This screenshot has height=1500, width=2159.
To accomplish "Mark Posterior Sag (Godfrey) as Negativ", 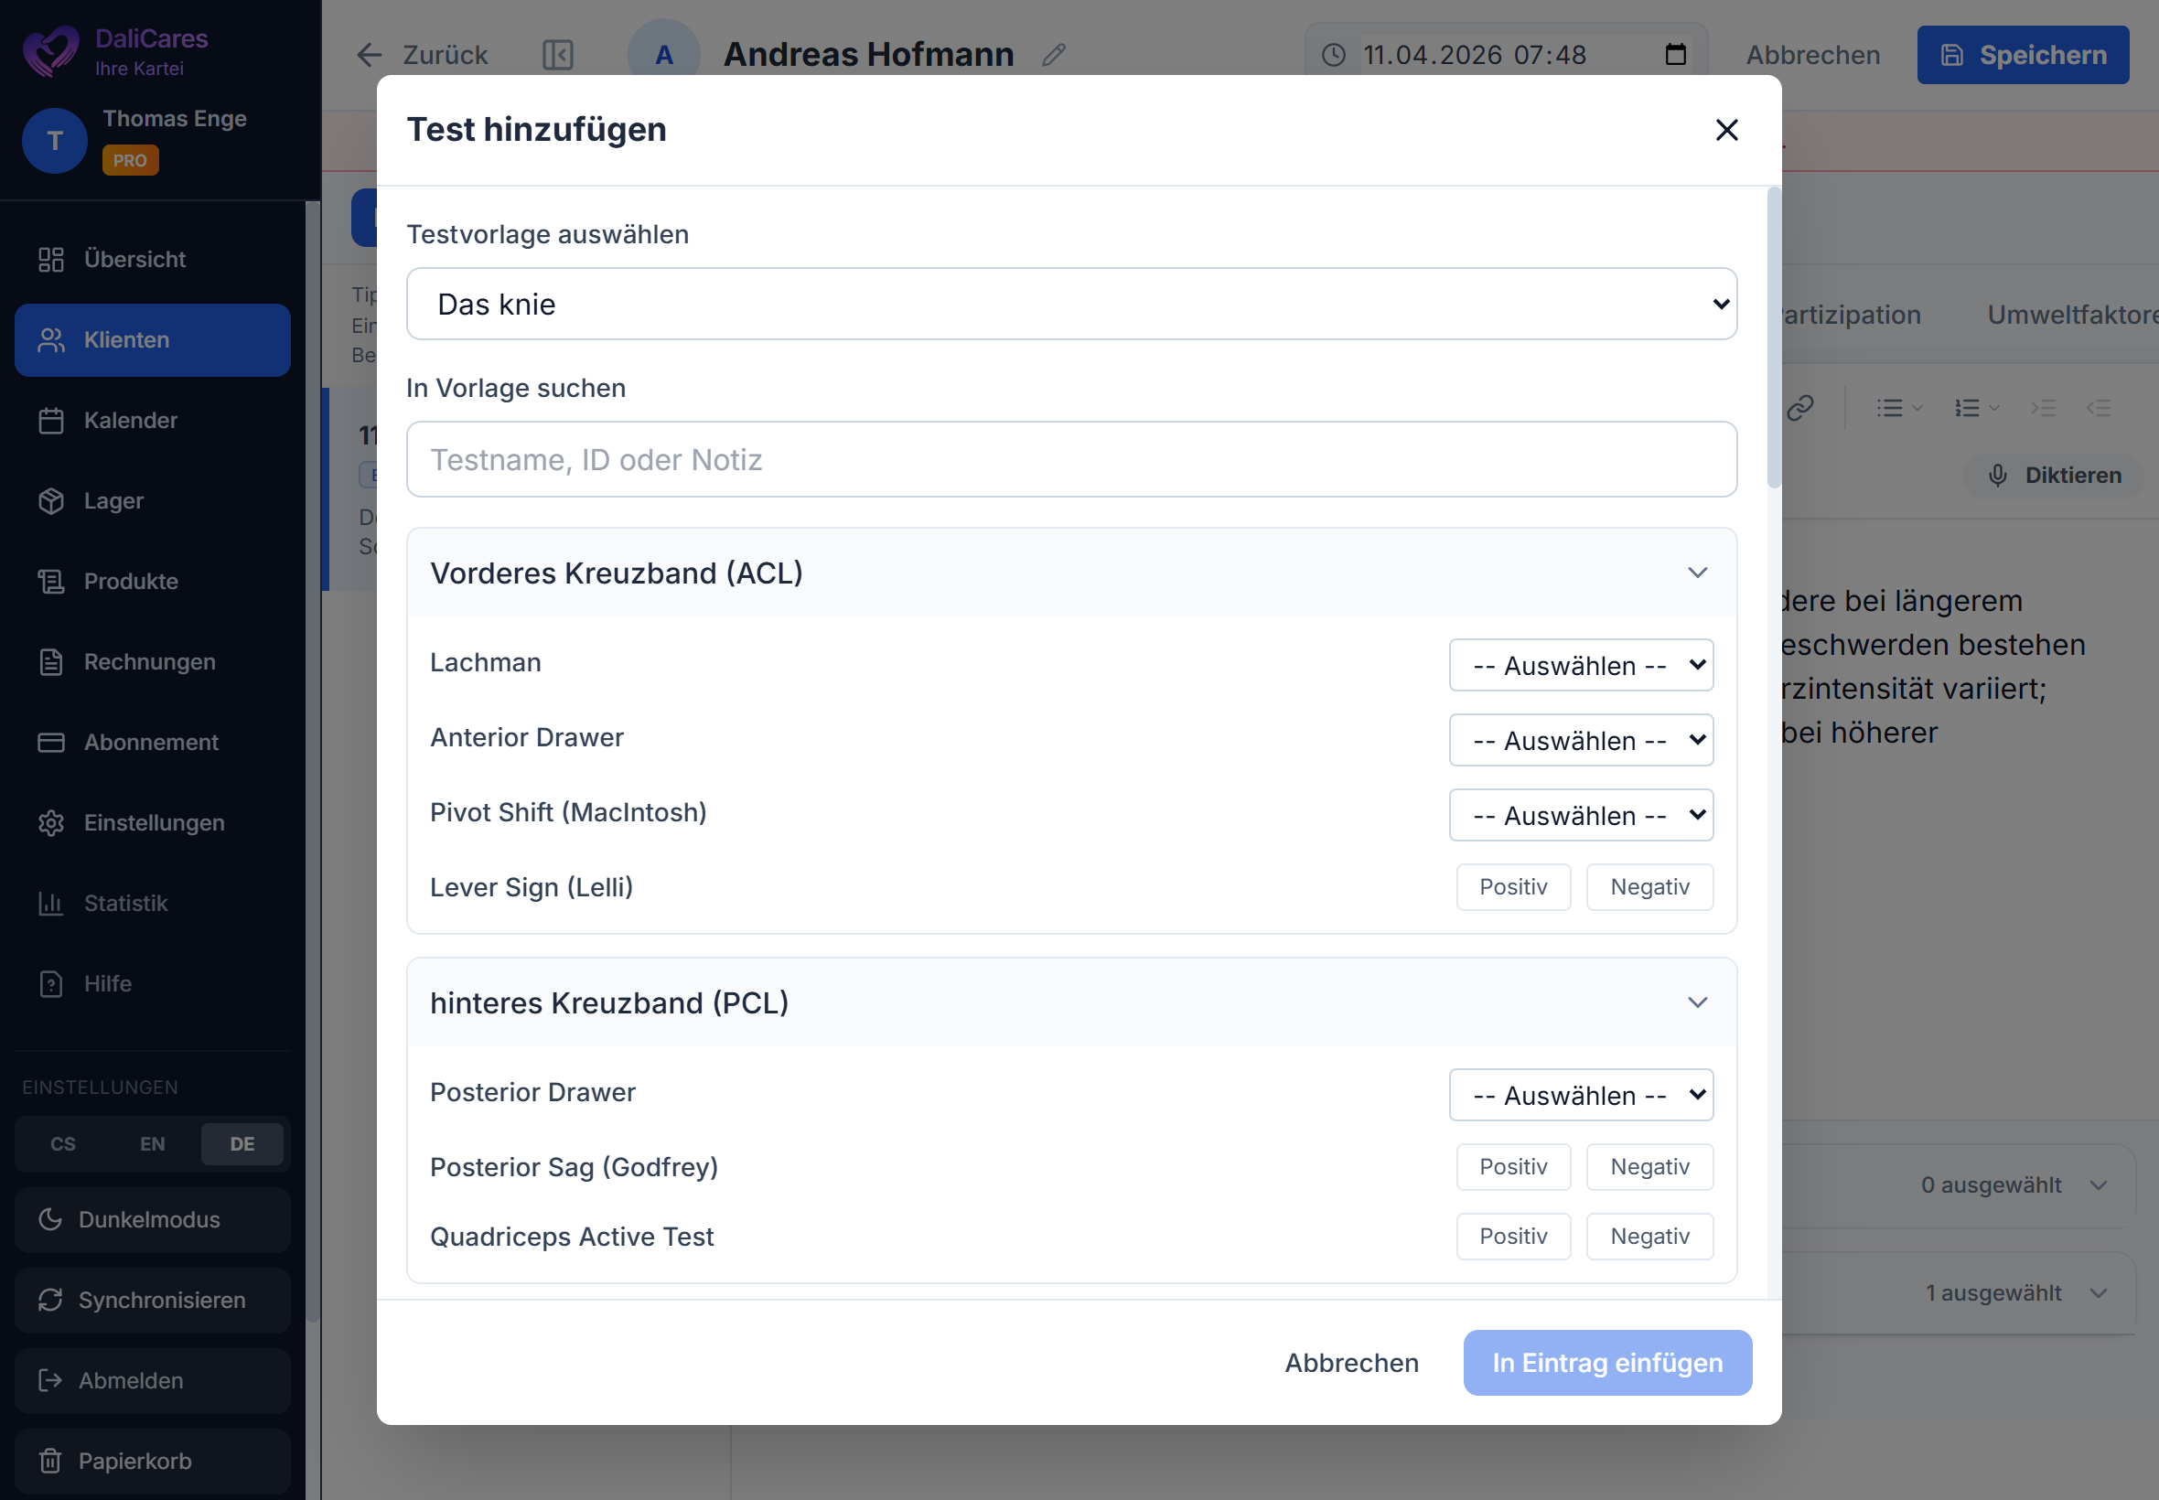I will (1649, 1167).
